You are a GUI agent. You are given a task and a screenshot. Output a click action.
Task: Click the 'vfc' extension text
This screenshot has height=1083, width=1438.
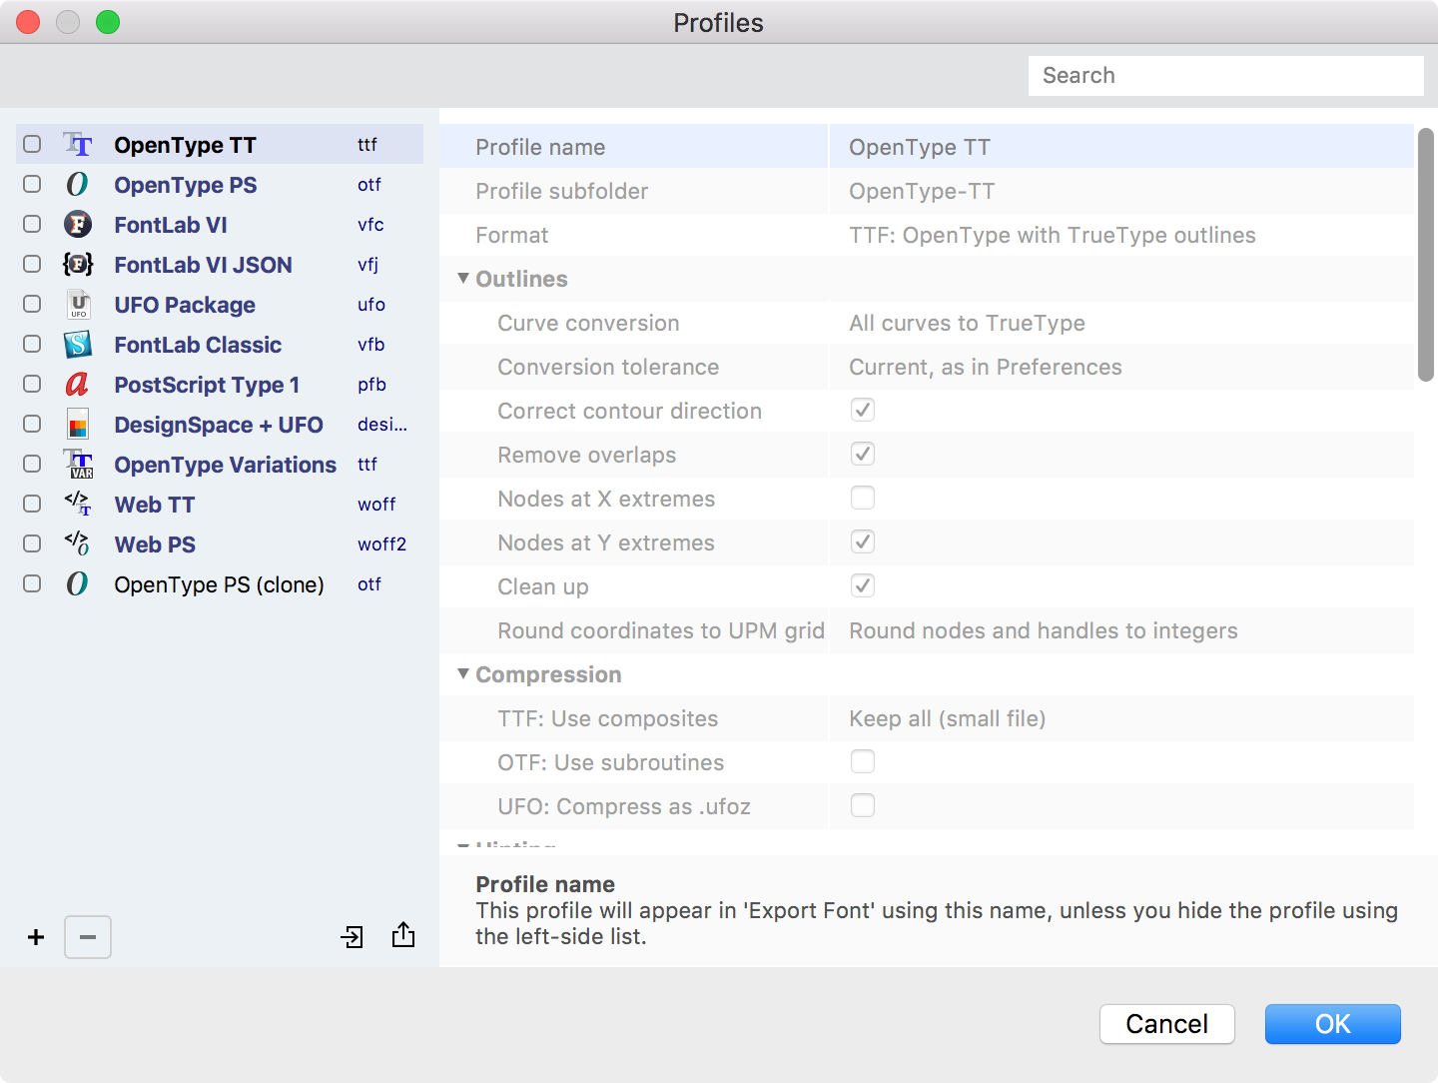370,225
